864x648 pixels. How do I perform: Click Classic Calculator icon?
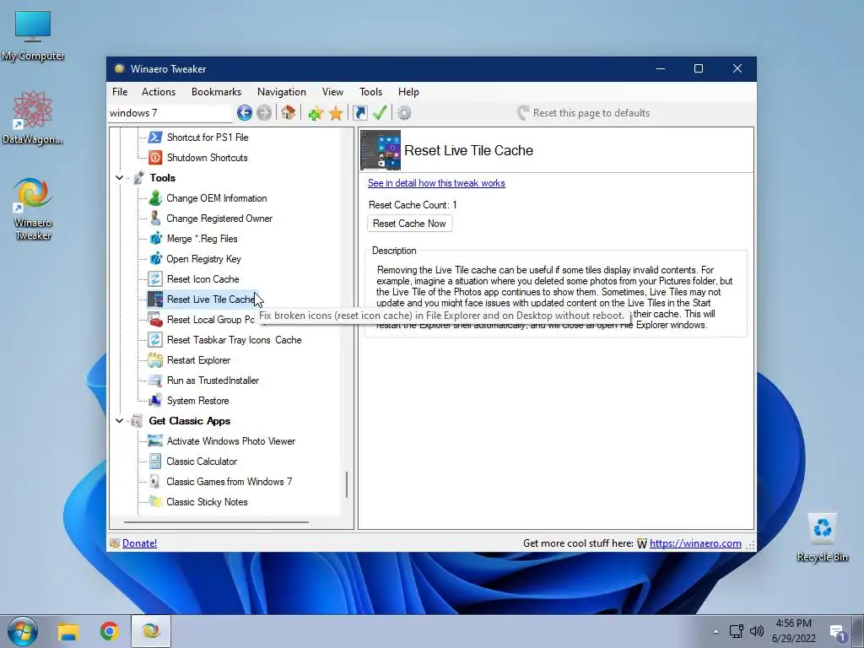155,462
